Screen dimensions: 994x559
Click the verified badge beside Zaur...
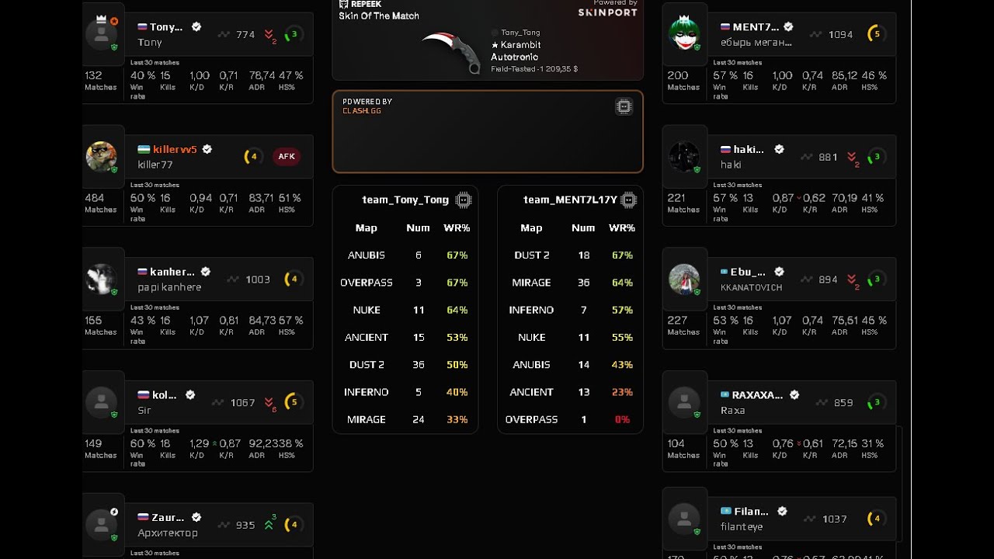[x=196, y=517]
